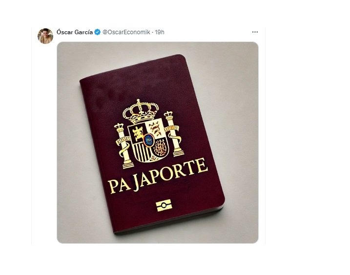Click the left pillar of the emblem
350x275 pixels.
click(123, 146)
